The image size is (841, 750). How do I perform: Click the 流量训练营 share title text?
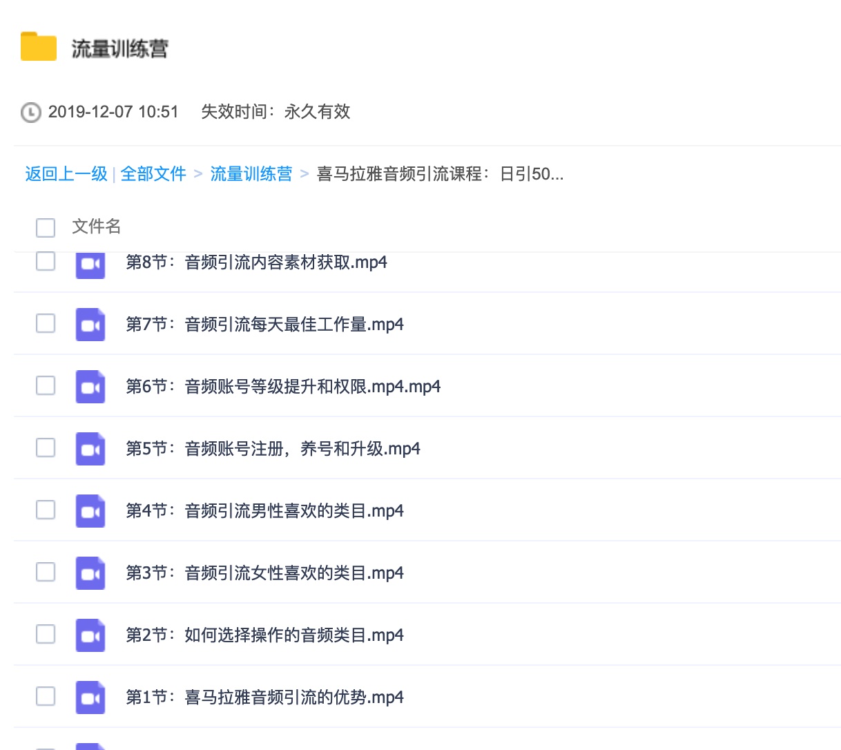point(120,49)
